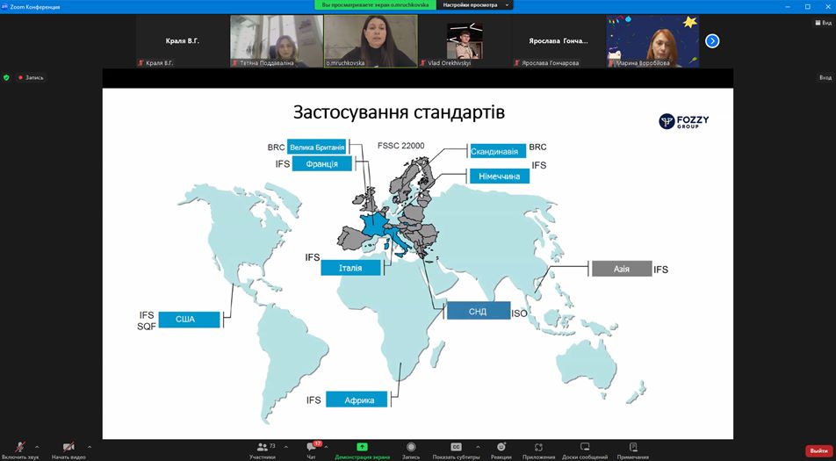Open the Apps icon in the toolbar
The width and height of the screenshot is (836, 461).
[538, 447]
